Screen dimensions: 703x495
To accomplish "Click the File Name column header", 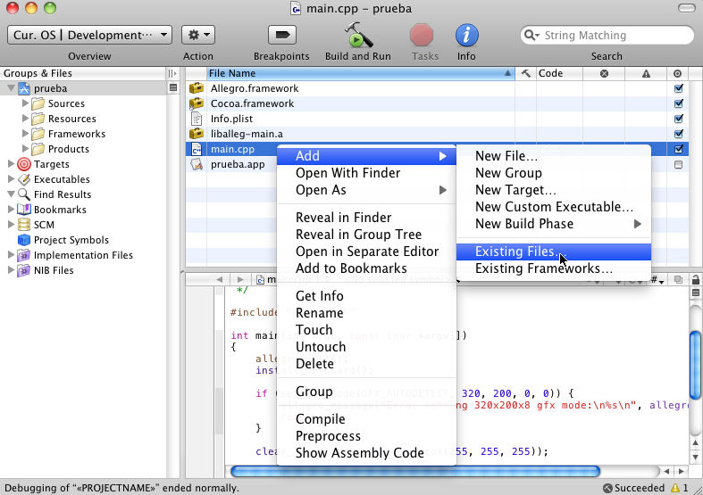I will (357, 73).
